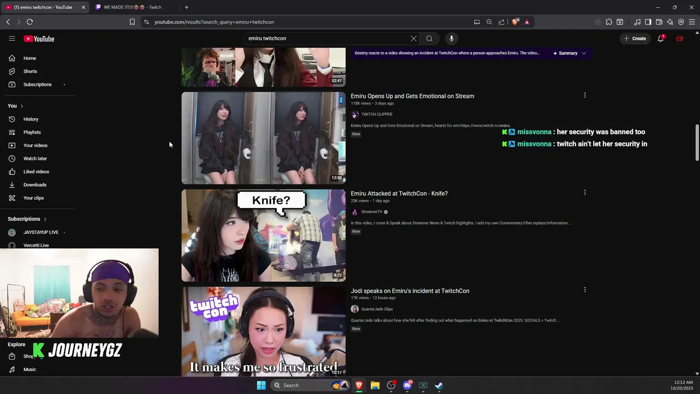Click the zoom-out magnifier in address bar
The width and height of the screenshot is (700, 394).
[x=489, y=22]
